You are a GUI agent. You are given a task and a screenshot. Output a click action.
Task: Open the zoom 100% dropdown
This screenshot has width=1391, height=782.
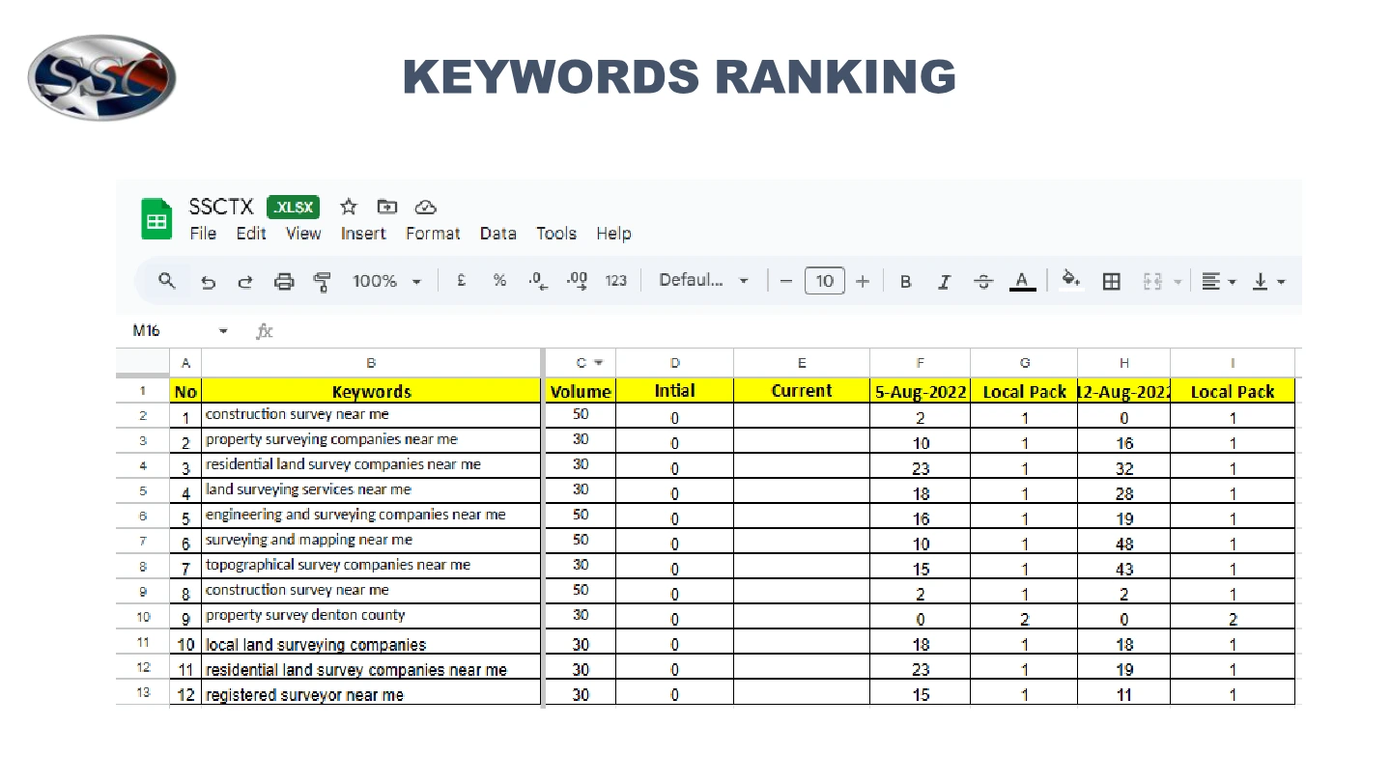pyautogui.click(x=387, y=281)
